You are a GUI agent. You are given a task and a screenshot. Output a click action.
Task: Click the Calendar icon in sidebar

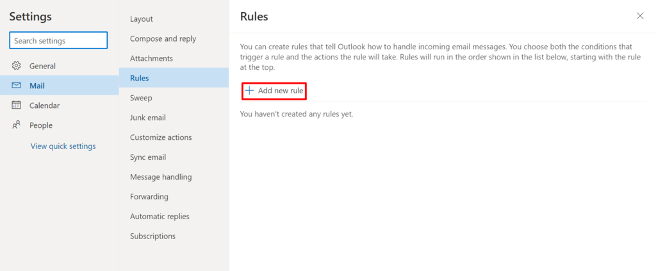click(17, 105)
